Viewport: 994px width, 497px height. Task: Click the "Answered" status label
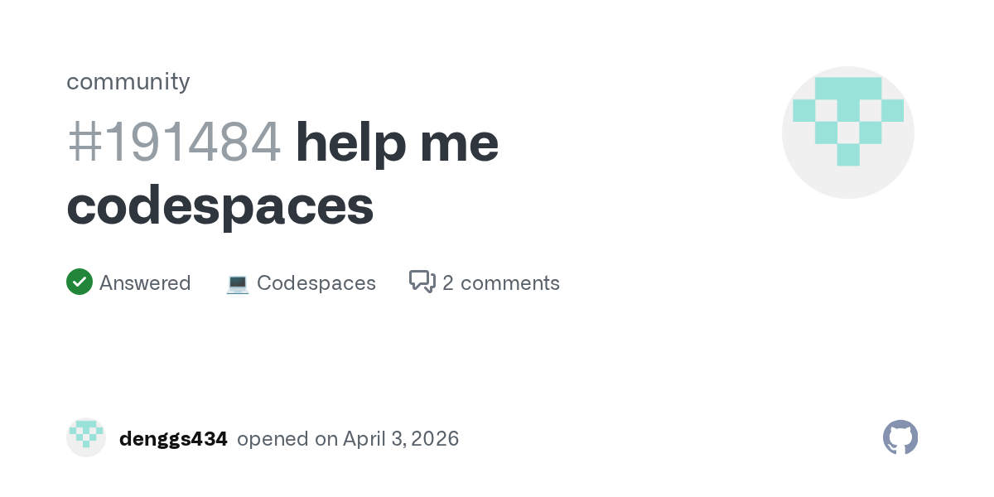[145, 283]
